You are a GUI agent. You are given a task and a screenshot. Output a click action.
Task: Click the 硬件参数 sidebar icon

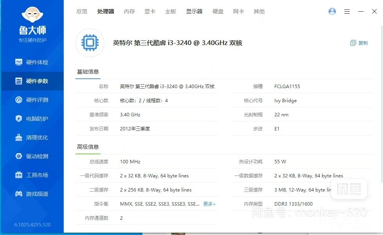(19, 81)
